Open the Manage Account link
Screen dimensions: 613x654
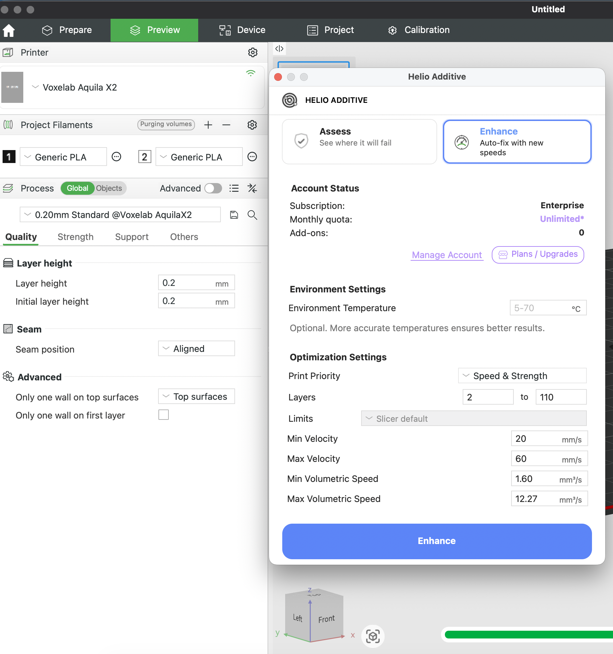[x=446, y=255]
